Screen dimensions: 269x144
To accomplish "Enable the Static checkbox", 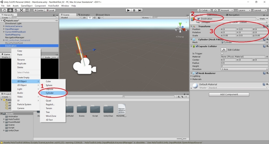I will [258, 19].
